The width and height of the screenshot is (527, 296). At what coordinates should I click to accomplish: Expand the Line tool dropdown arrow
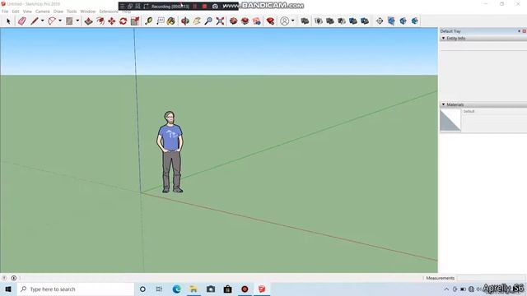coord(42,21)
